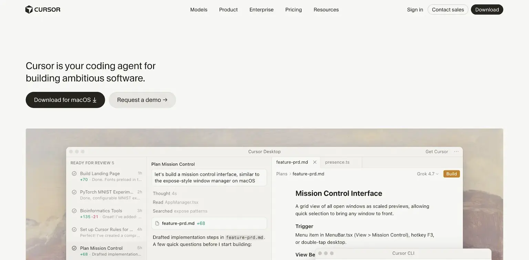
Task: Click the Contact sales button
Action: tap(448, 10)
